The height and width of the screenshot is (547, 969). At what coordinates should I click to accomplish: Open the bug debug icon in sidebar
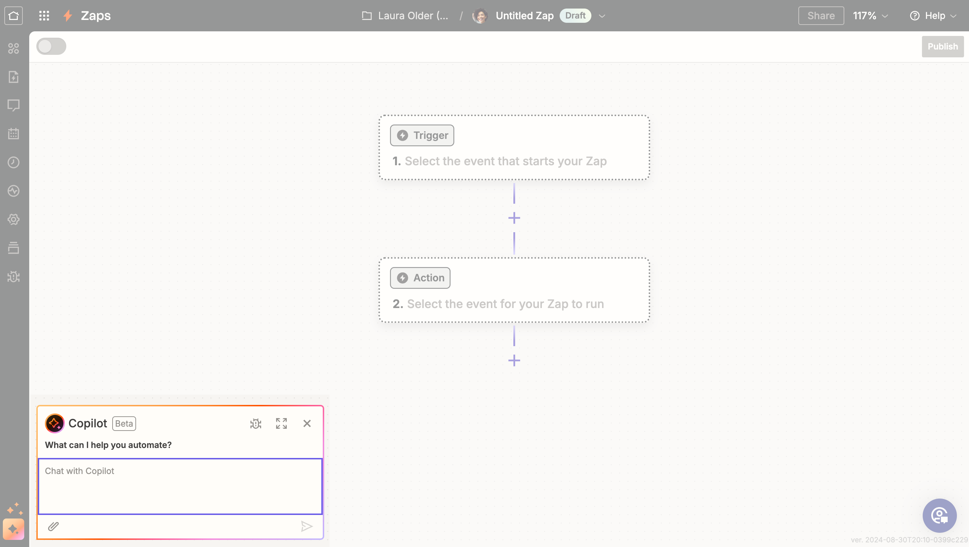click(14, 277)
